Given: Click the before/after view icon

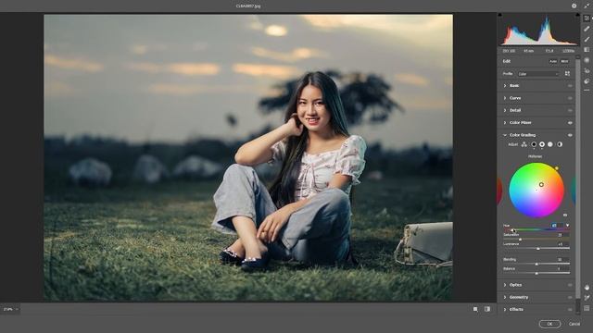Looking at the screenshot, I should 487,309.
